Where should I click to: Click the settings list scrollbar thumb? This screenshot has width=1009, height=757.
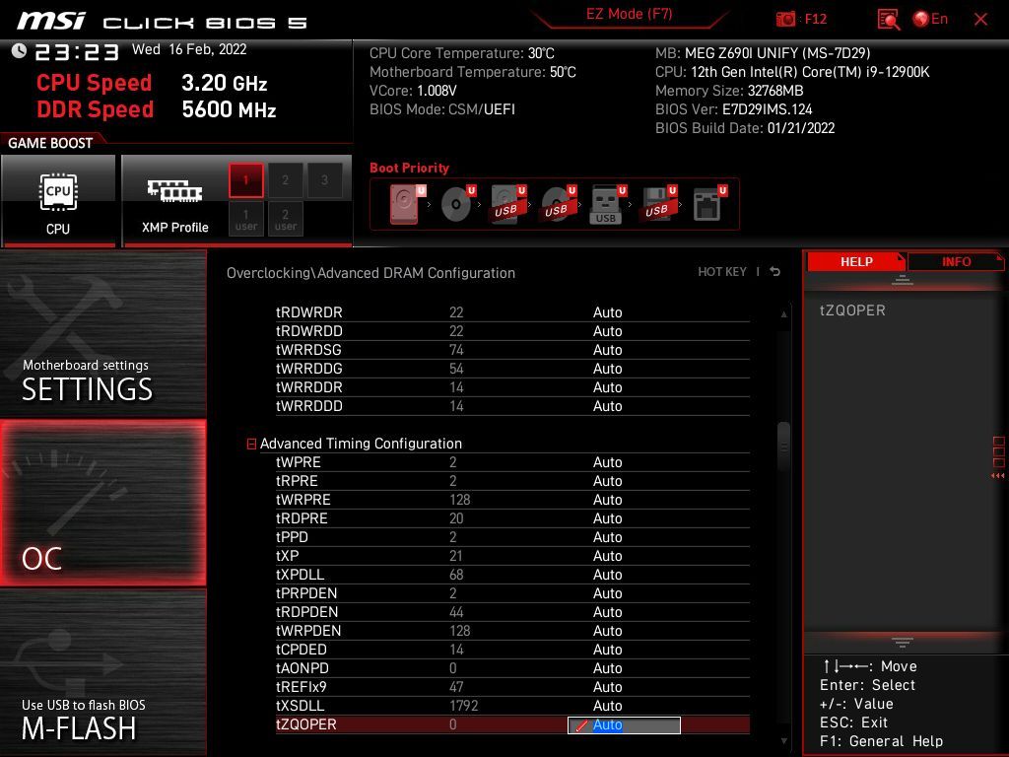point(783,447)
